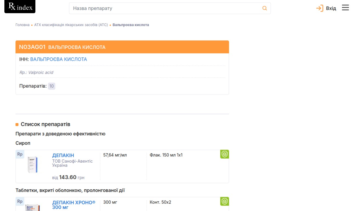Click the Депакін Хроно package thumbnail

point(32,207)
